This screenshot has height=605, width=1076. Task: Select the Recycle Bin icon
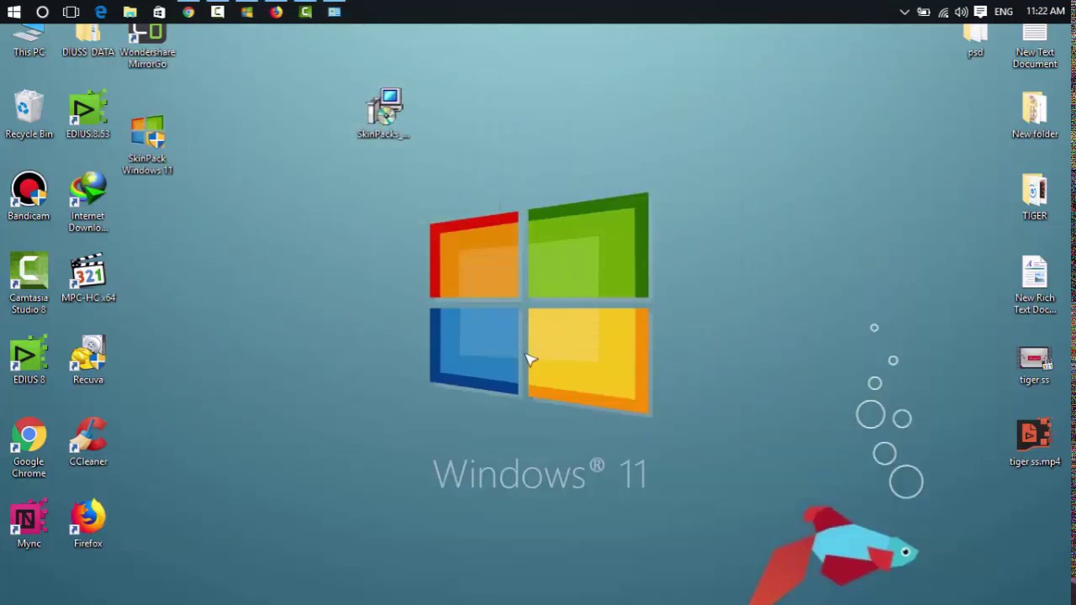point(29,115)
